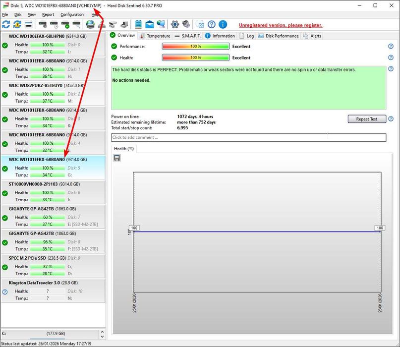
Task: Select GIGABYTE GP-AG42TB Disk 7 entry
Action: [x=53, y=217]
